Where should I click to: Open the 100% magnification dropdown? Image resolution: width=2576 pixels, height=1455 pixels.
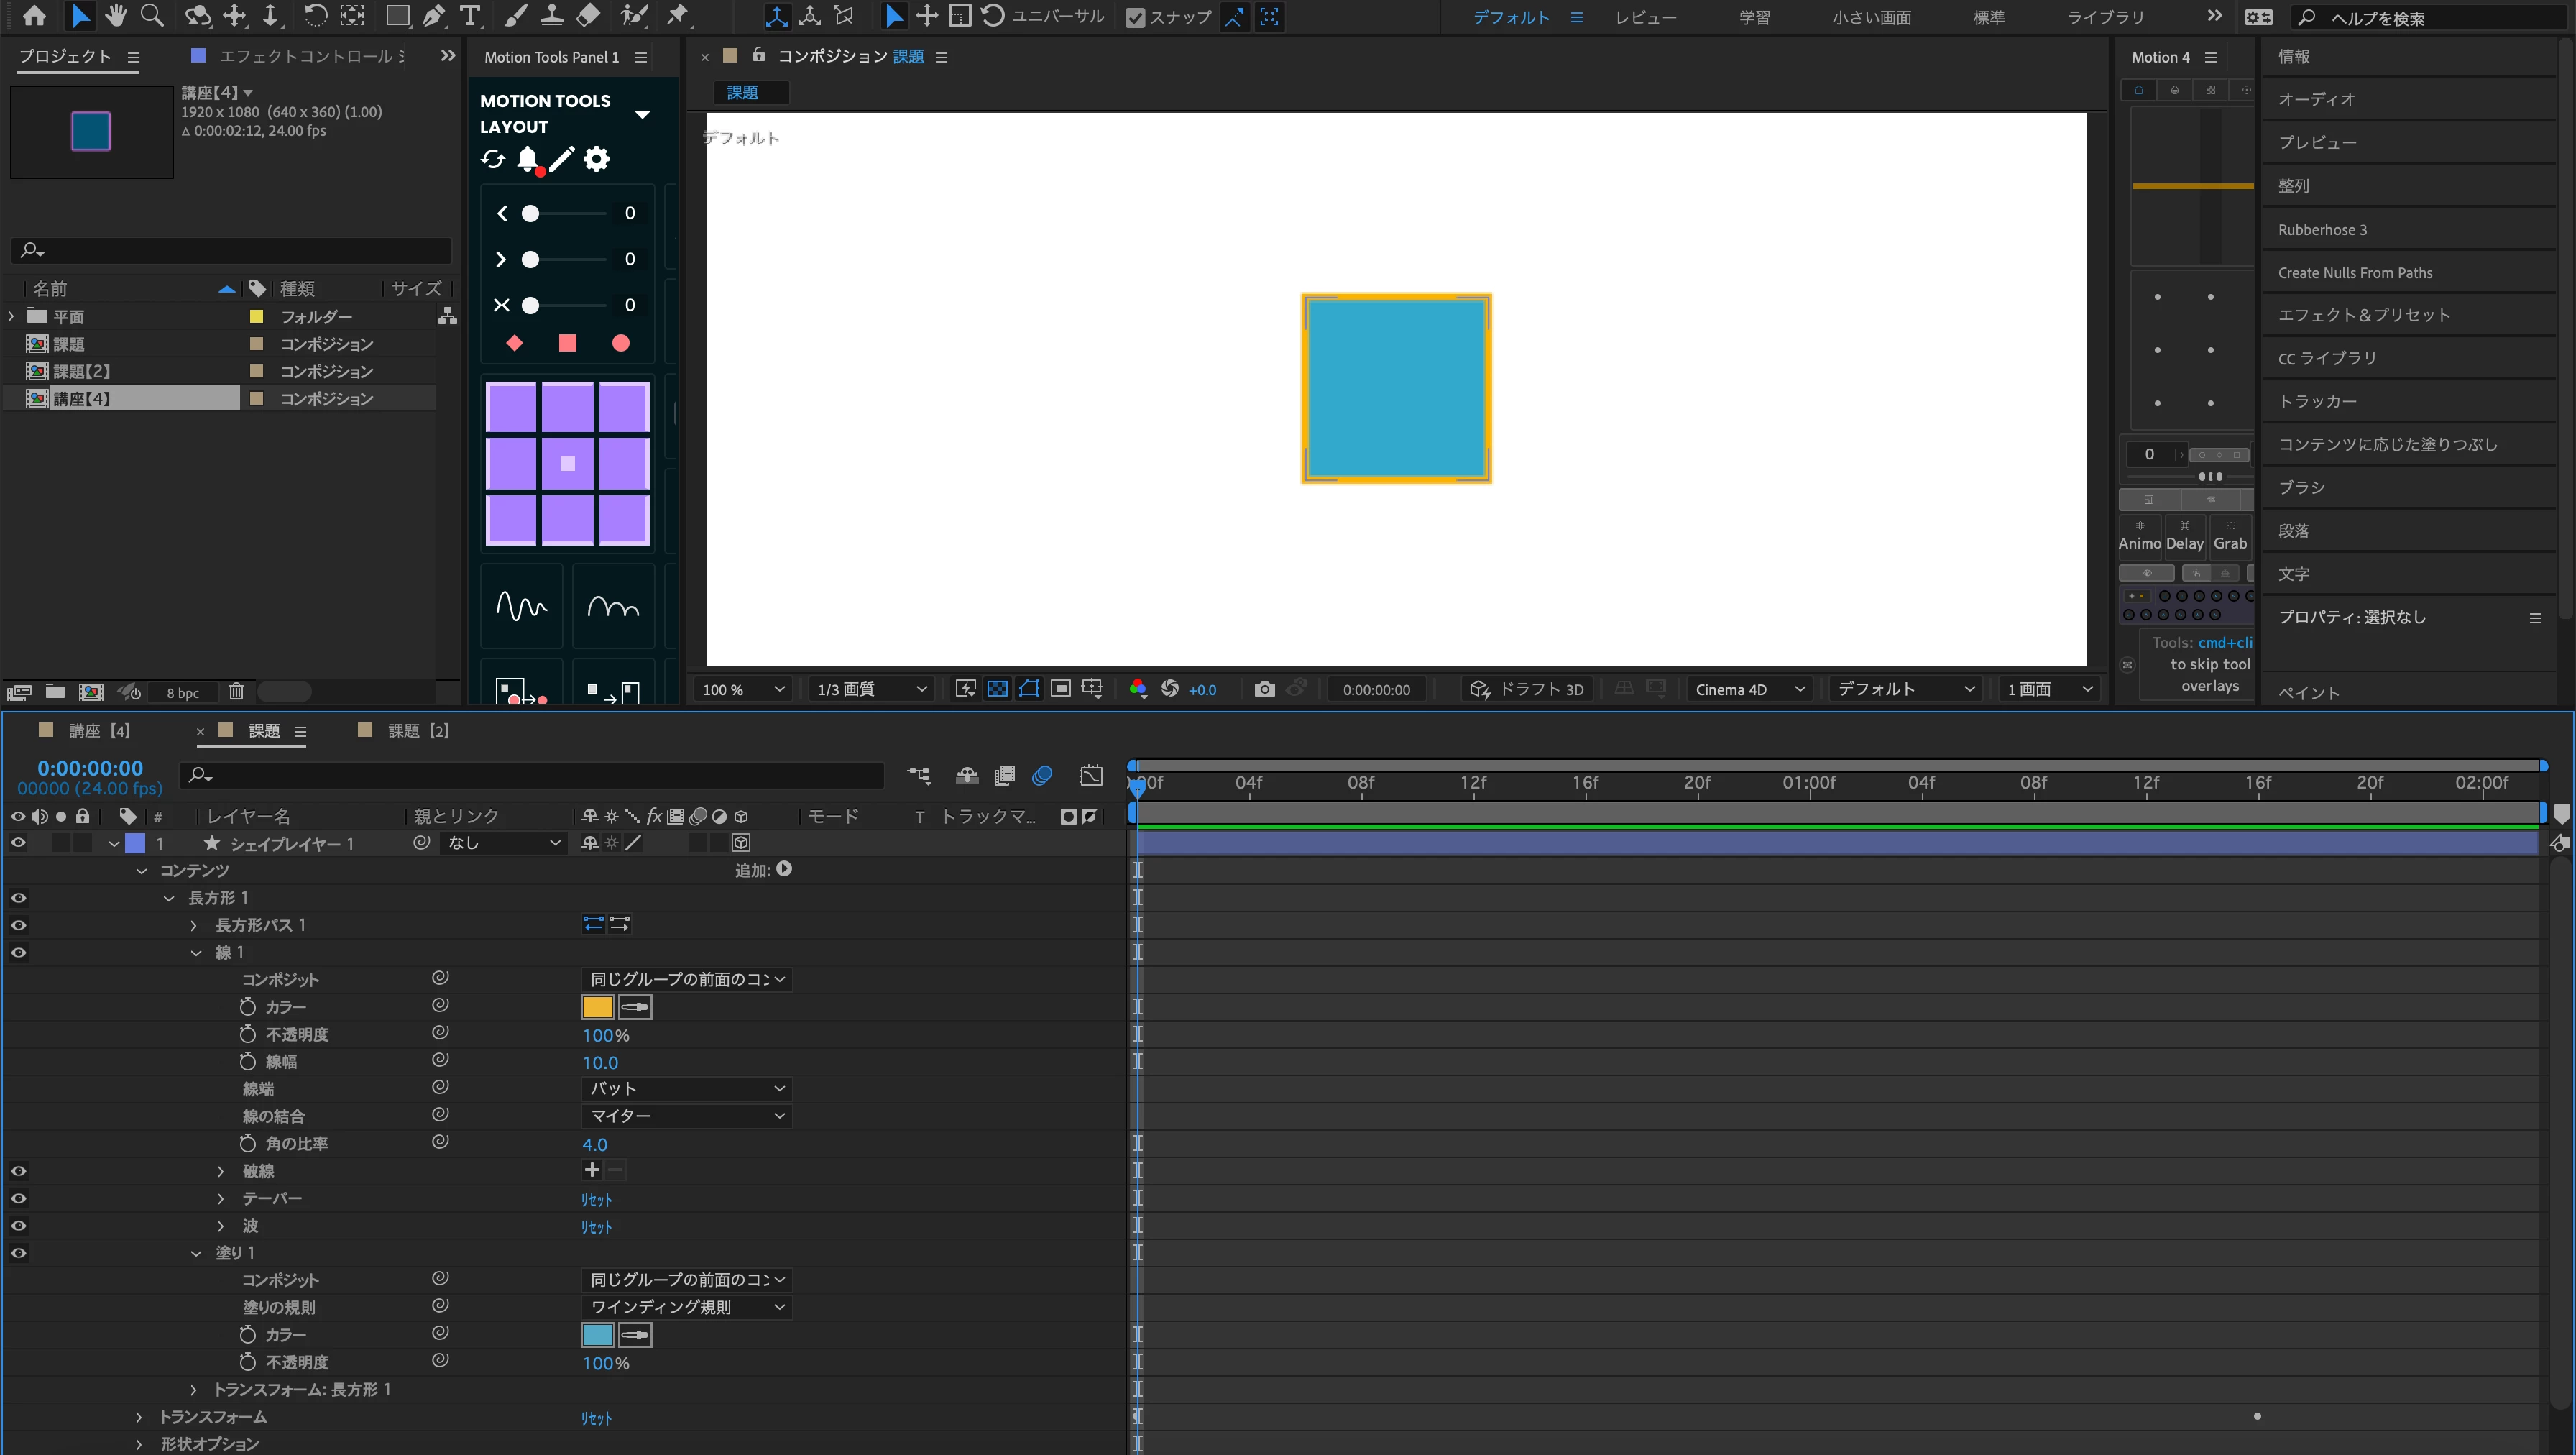tap(744, 689)
